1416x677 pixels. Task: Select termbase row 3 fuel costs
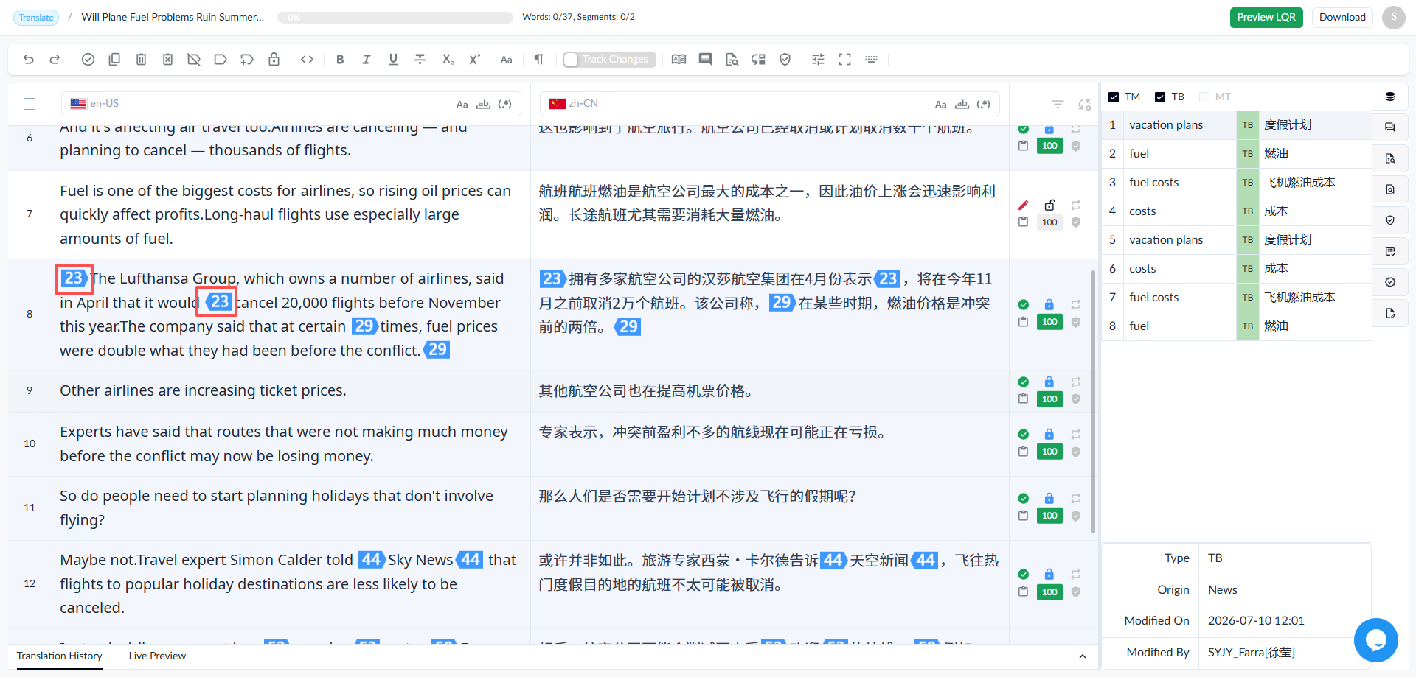(x=1237, y=183)
